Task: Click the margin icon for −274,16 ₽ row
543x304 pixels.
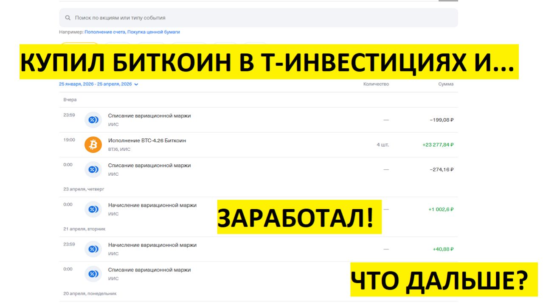Action: pos(93,169)
